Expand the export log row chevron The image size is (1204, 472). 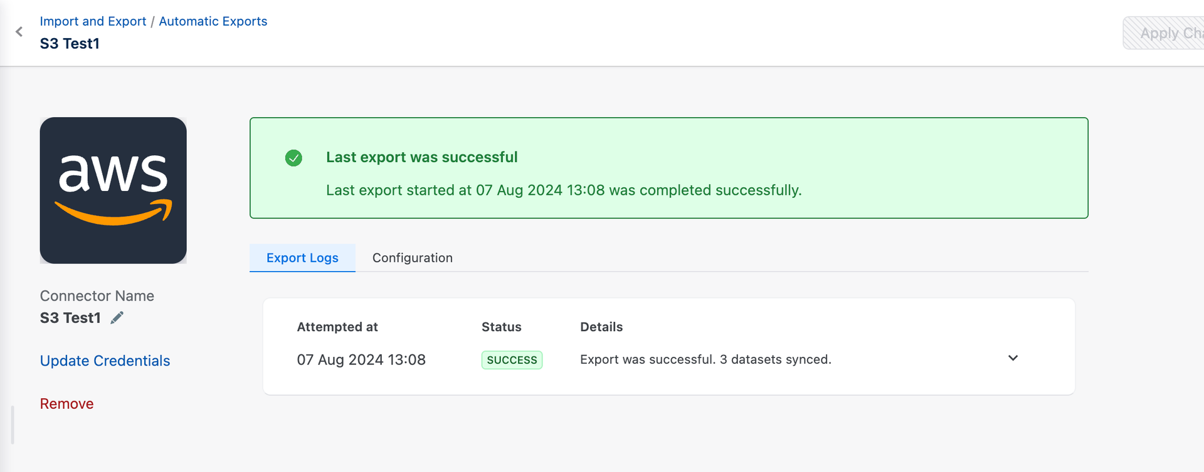tap(1013, 358)
